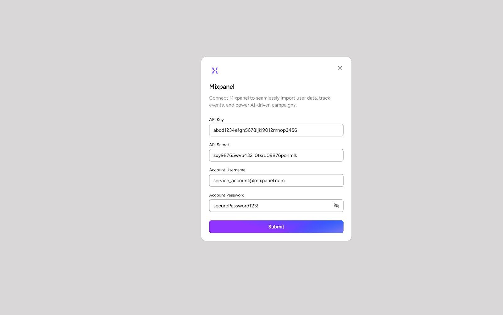Click the service_account@mixpanel.com email text
This screenshot has width=503, height=315.
pyautogui.click(x=249, y=180)
